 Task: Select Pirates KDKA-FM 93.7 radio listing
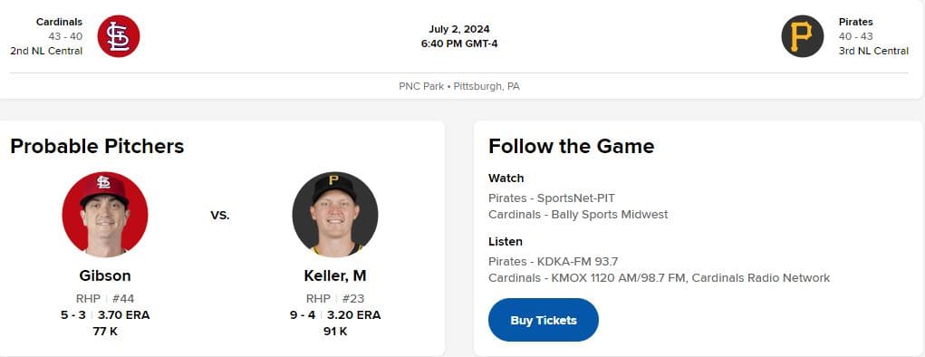pyautogui.click(x=554, y=261)
